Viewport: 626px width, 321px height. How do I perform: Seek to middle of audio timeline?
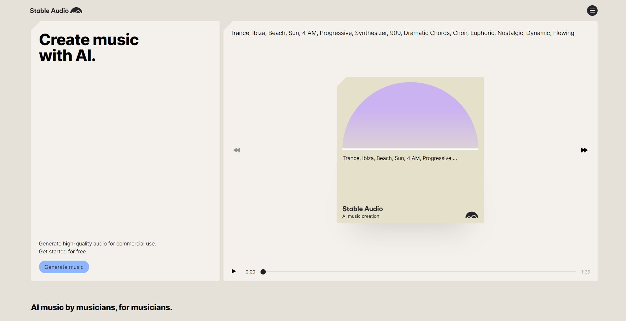(419, 272)
